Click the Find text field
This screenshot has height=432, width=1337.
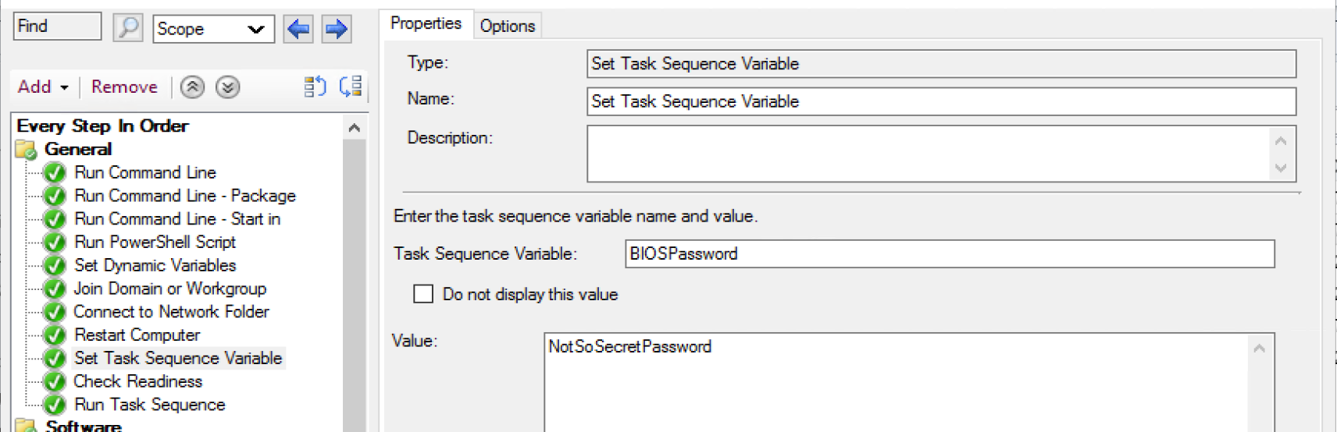57,26
